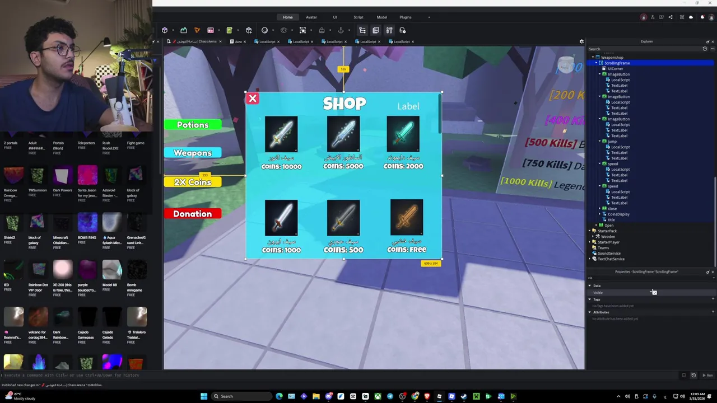
Task: Switch to the Avatar ribbon tab
Action: (311, 17)
